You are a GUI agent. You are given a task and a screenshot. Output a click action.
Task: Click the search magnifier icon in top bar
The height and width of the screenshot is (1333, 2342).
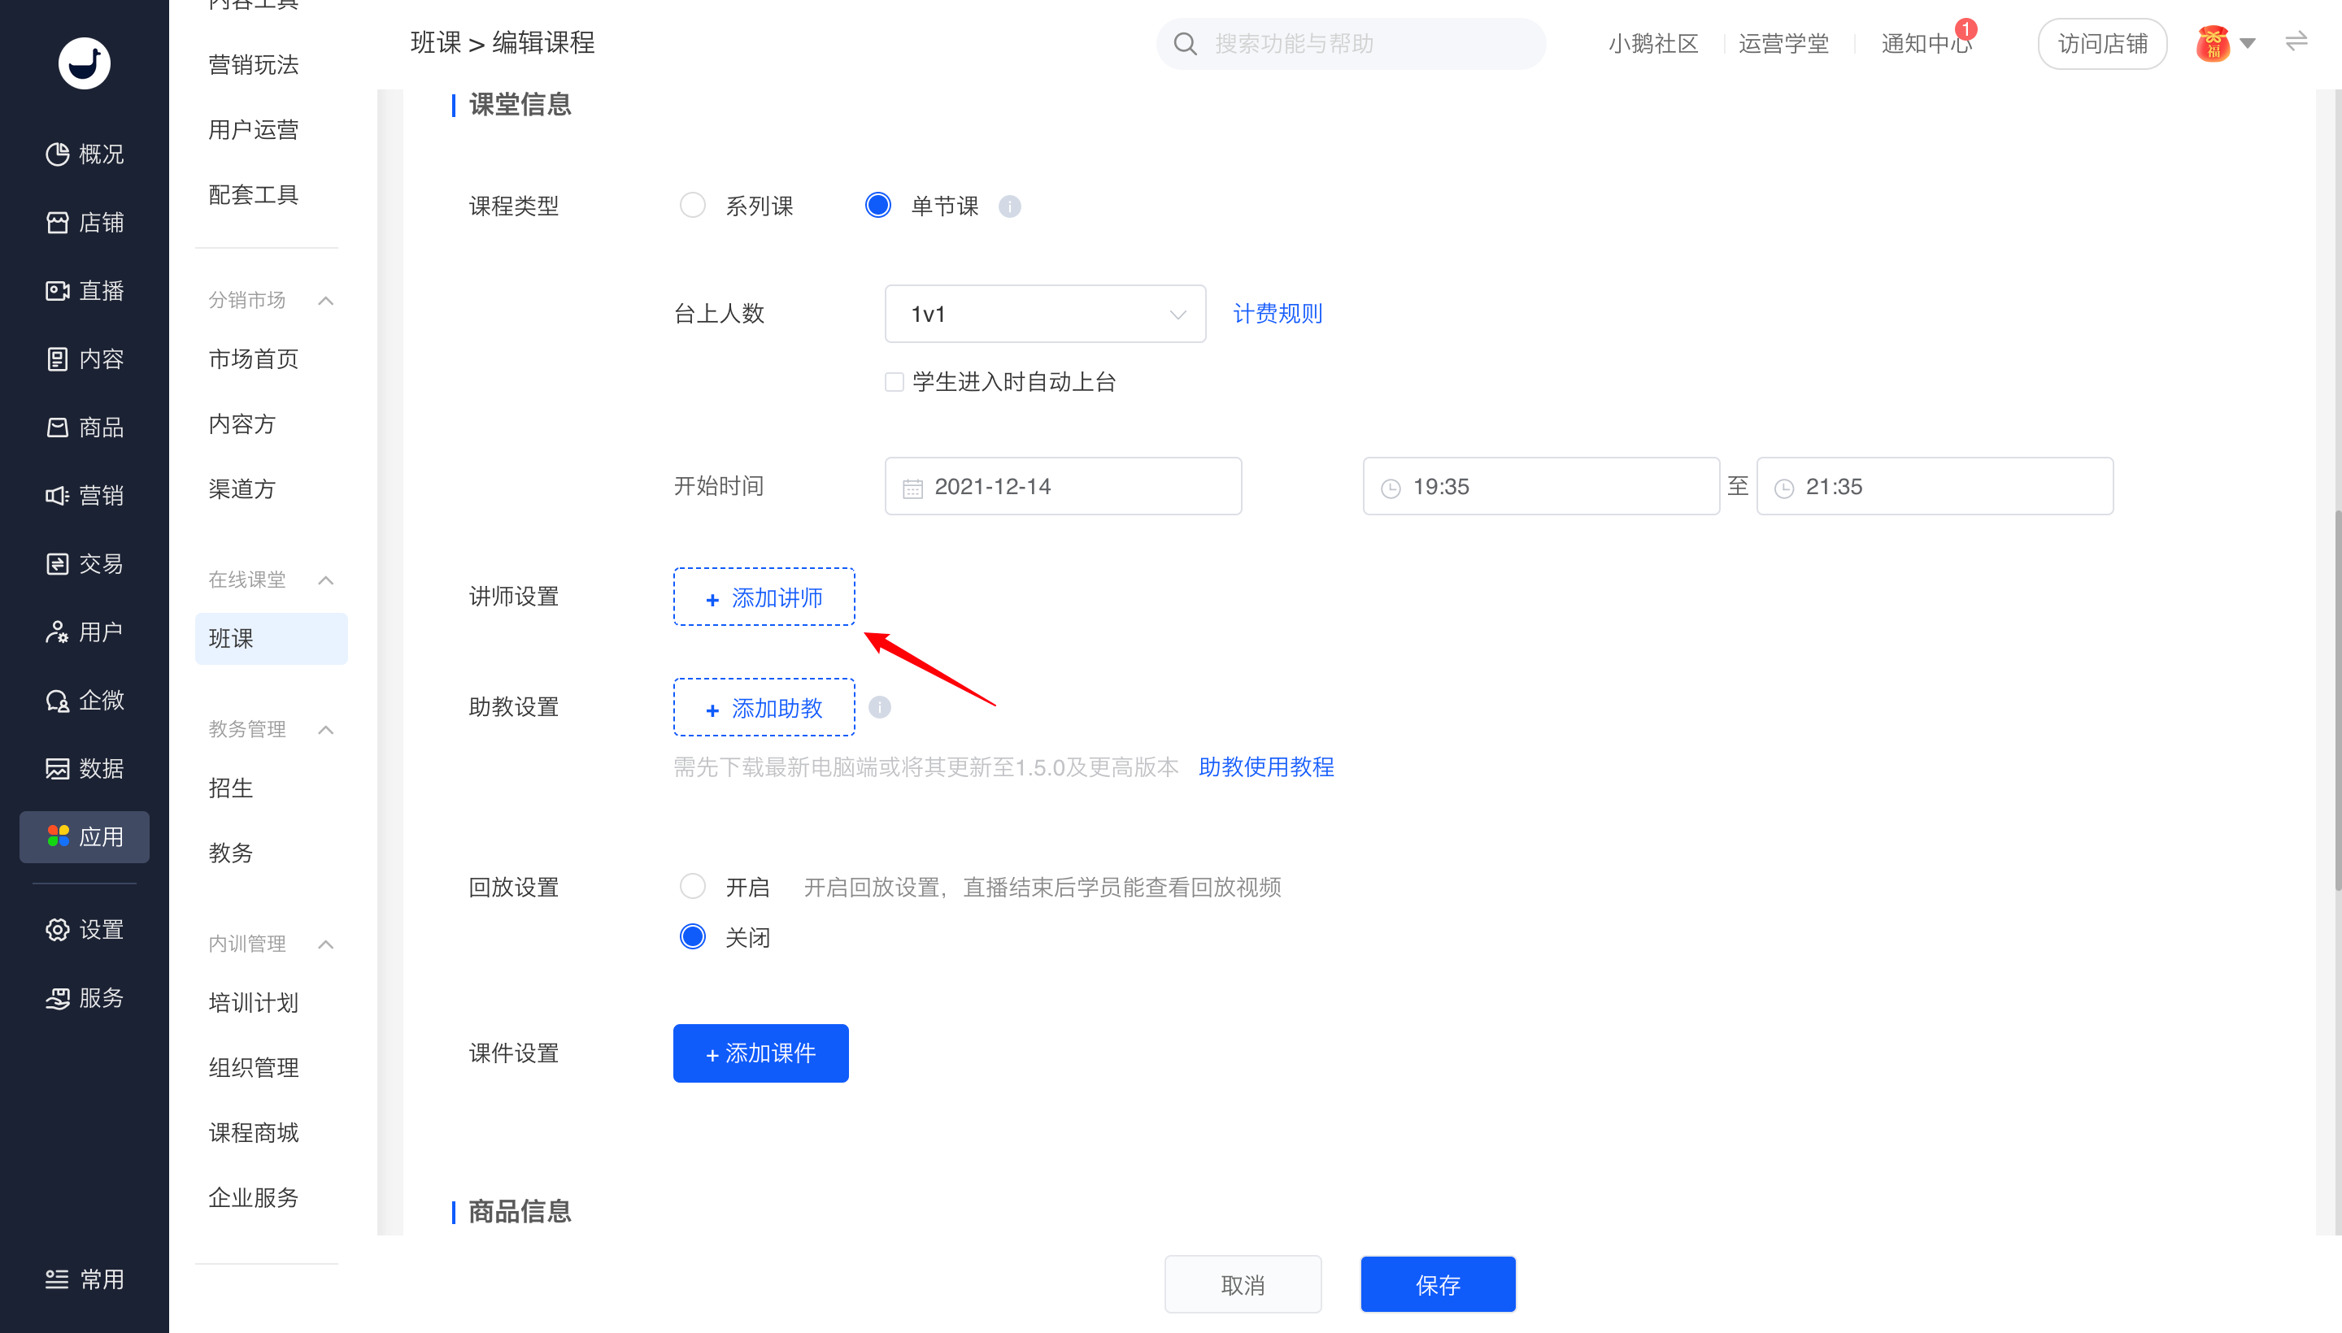(x=1184, y=44)
